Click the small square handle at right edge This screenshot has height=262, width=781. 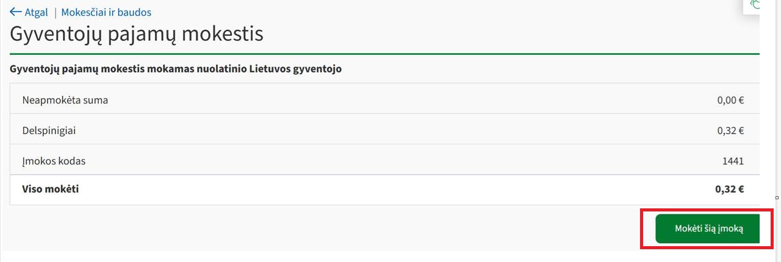coord(777,197)
